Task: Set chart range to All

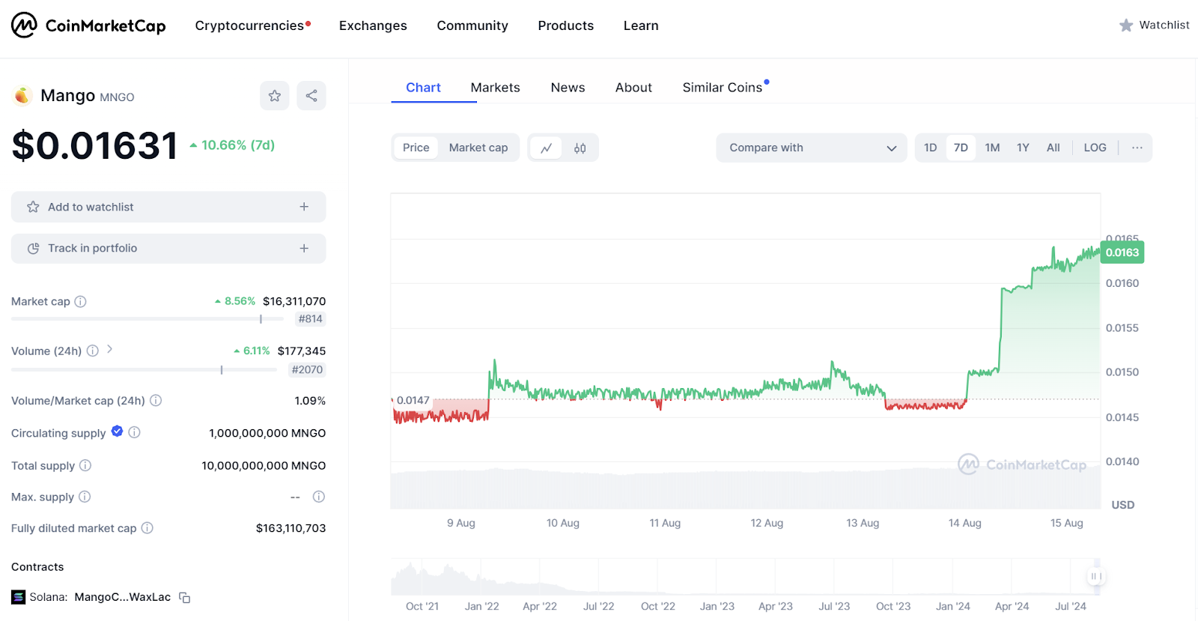Action: click(1053, 148)
